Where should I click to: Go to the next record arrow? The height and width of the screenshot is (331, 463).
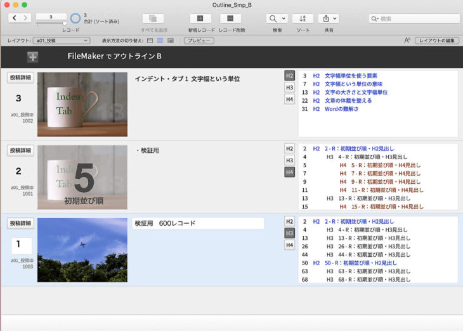(25, 18)
